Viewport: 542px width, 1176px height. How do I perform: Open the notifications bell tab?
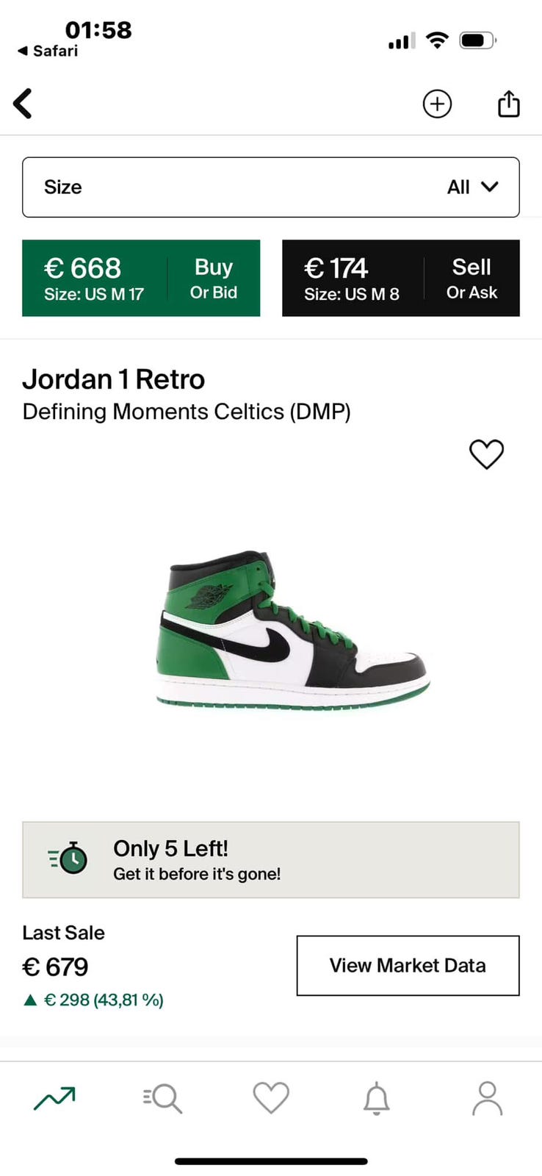pyautogui.click(x=377, y=1098)
